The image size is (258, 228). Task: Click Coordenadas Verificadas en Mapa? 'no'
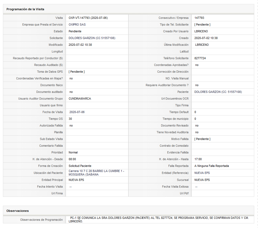(x=71, y=79)
